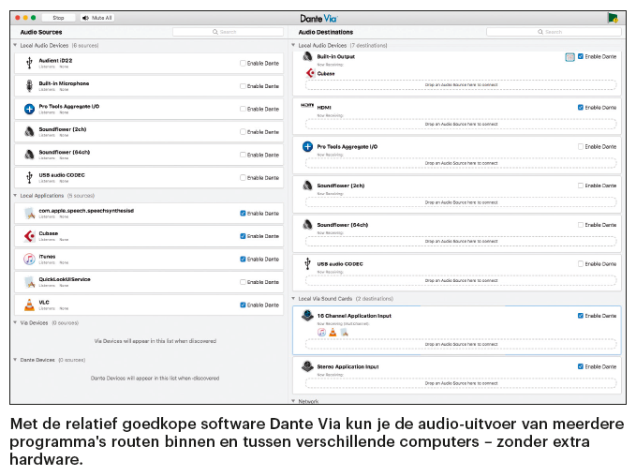Click the iTunes source icon
The width and height of the screenshot is (636, 476).
[x=30, y=259]
